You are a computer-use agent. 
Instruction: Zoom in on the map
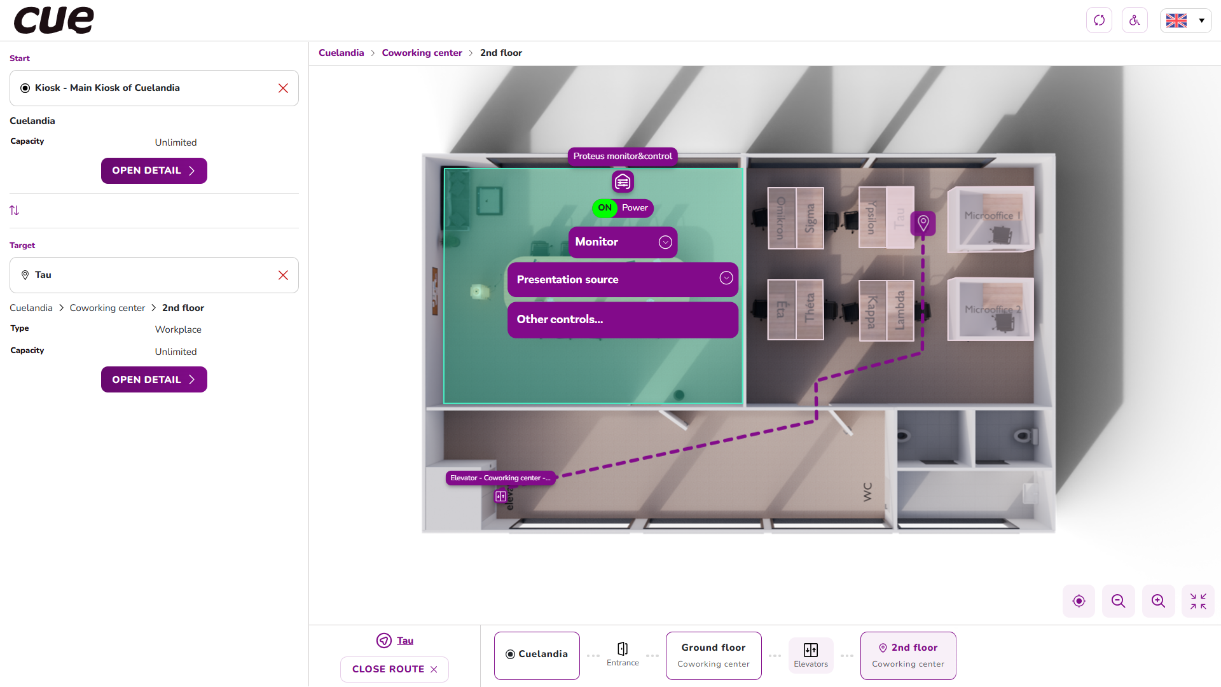(1159, 601)
